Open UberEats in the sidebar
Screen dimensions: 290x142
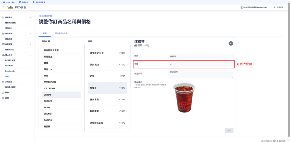[x=9, y=65]
